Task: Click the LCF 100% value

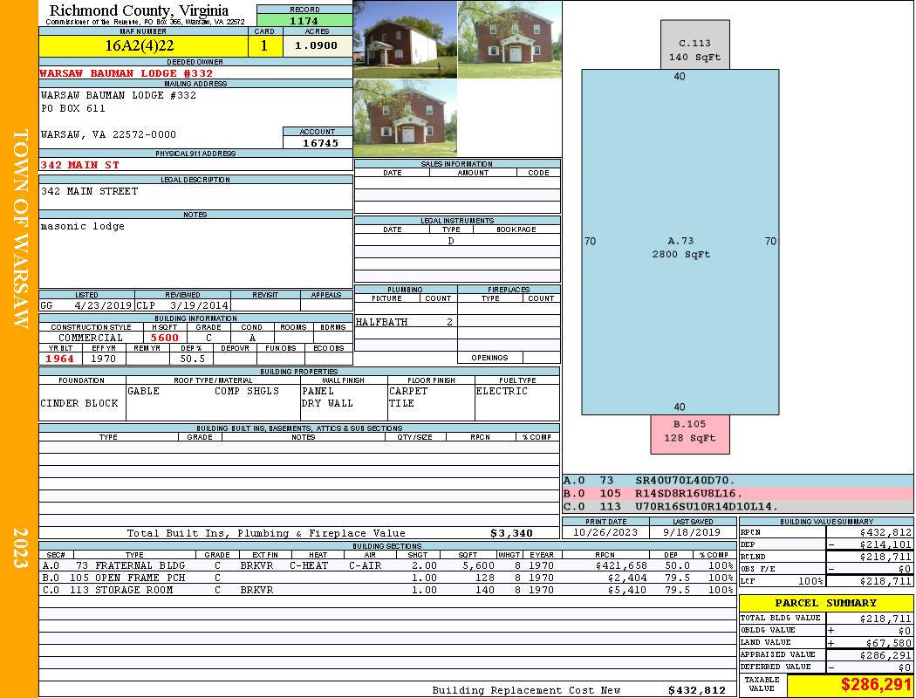Action: point(810,581)
